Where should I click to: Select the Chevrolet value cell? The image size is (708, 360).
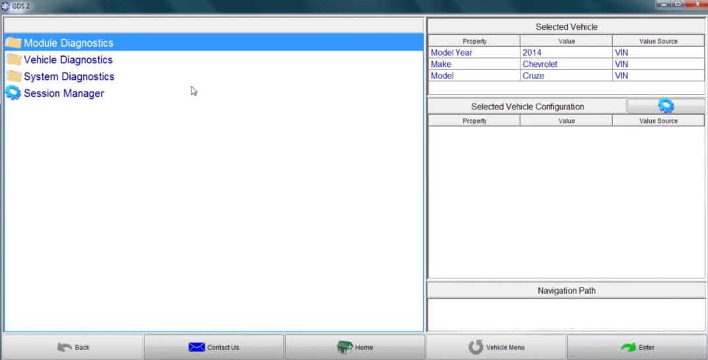click(566, 64)
